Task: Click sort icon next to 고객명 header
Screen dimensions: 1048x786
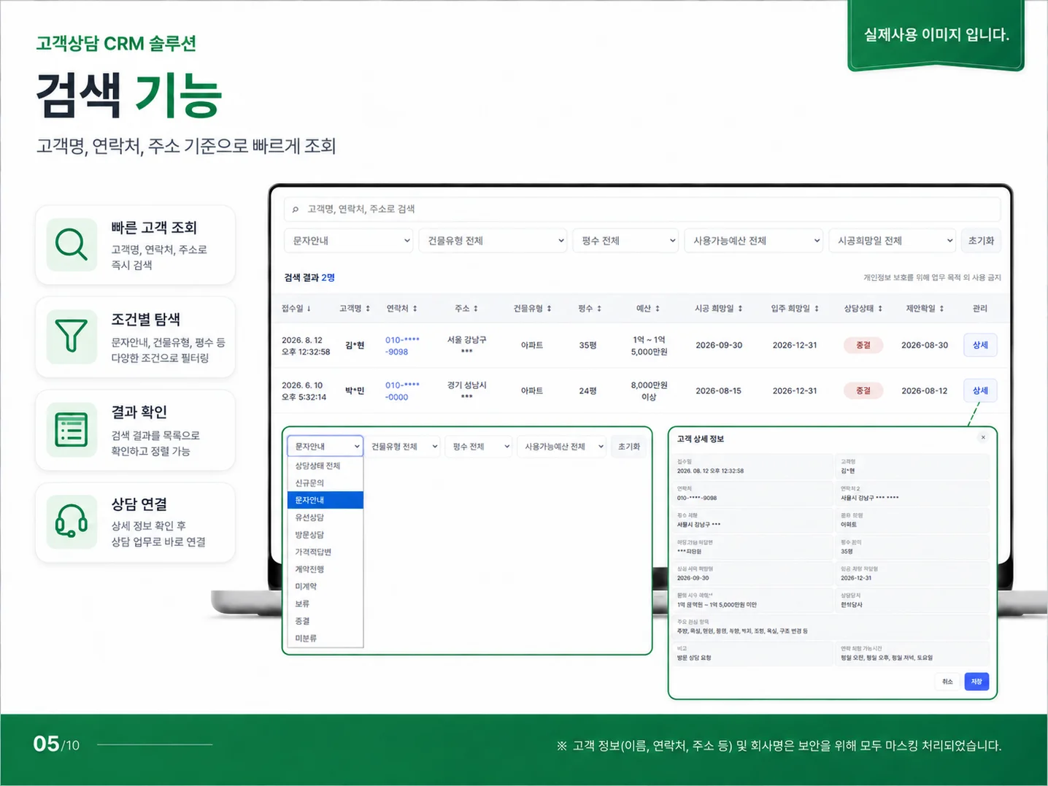Action: click(368, 309)
